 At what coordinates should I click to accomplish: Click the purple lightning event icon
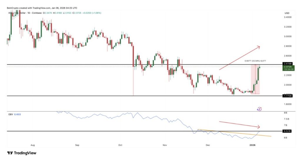(259, 109)
